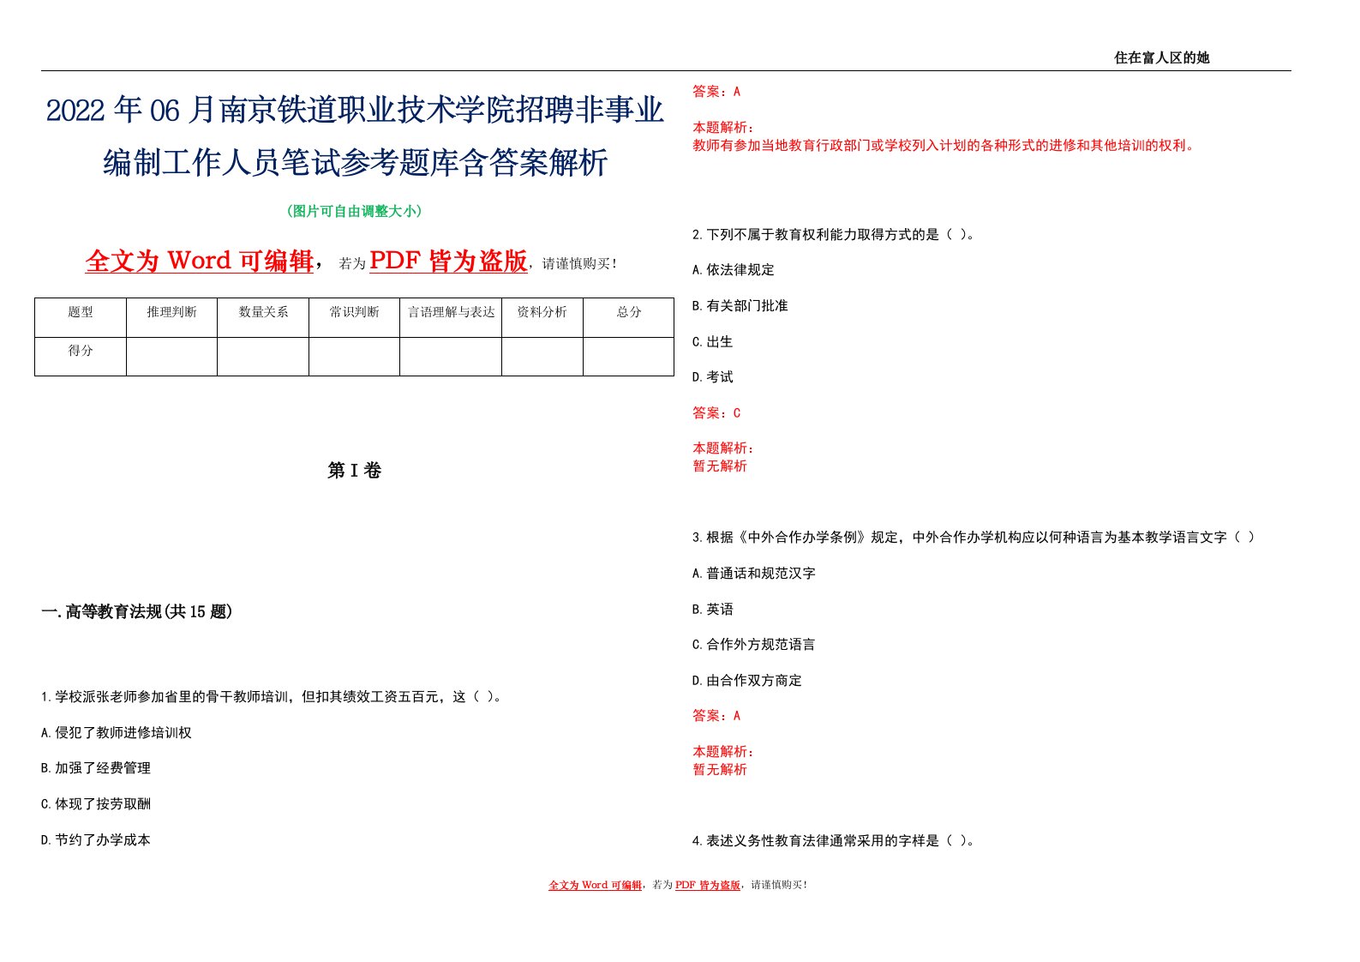Click the header text 住在富人区的她
This screenshot has width=1360, height=962.
click(x=1161, y=57)
